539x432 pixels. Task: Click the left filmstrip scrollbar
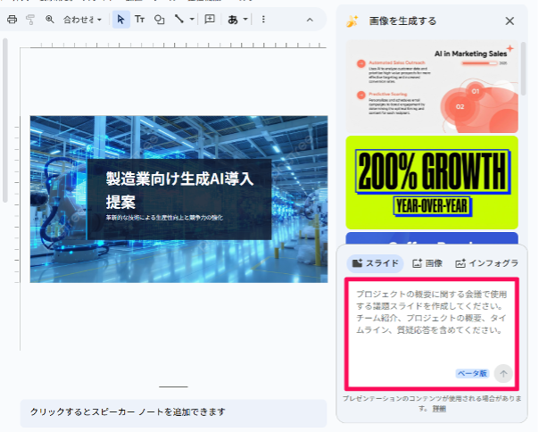click(4, 120)
